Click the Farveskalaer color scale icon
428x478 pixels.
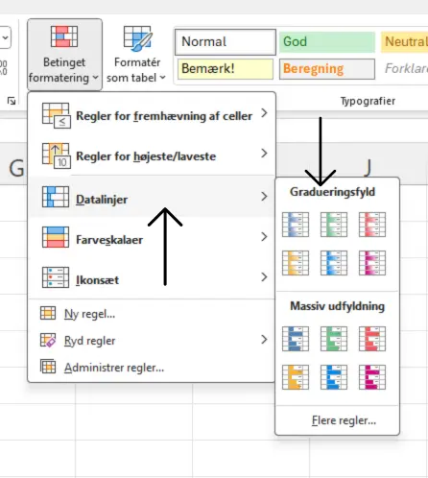pos(56,237)
